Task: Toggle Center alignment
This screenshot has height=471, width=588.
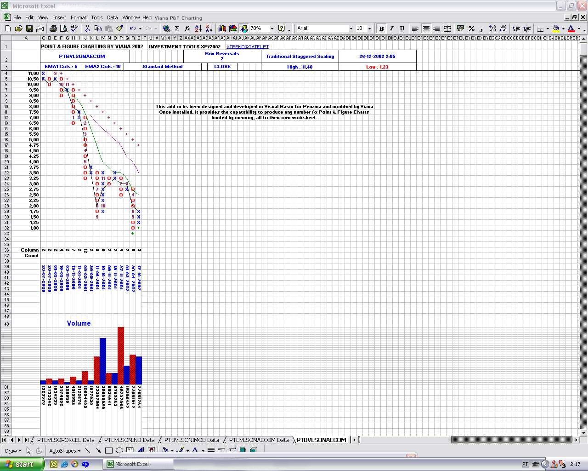Action: point(426,29)
